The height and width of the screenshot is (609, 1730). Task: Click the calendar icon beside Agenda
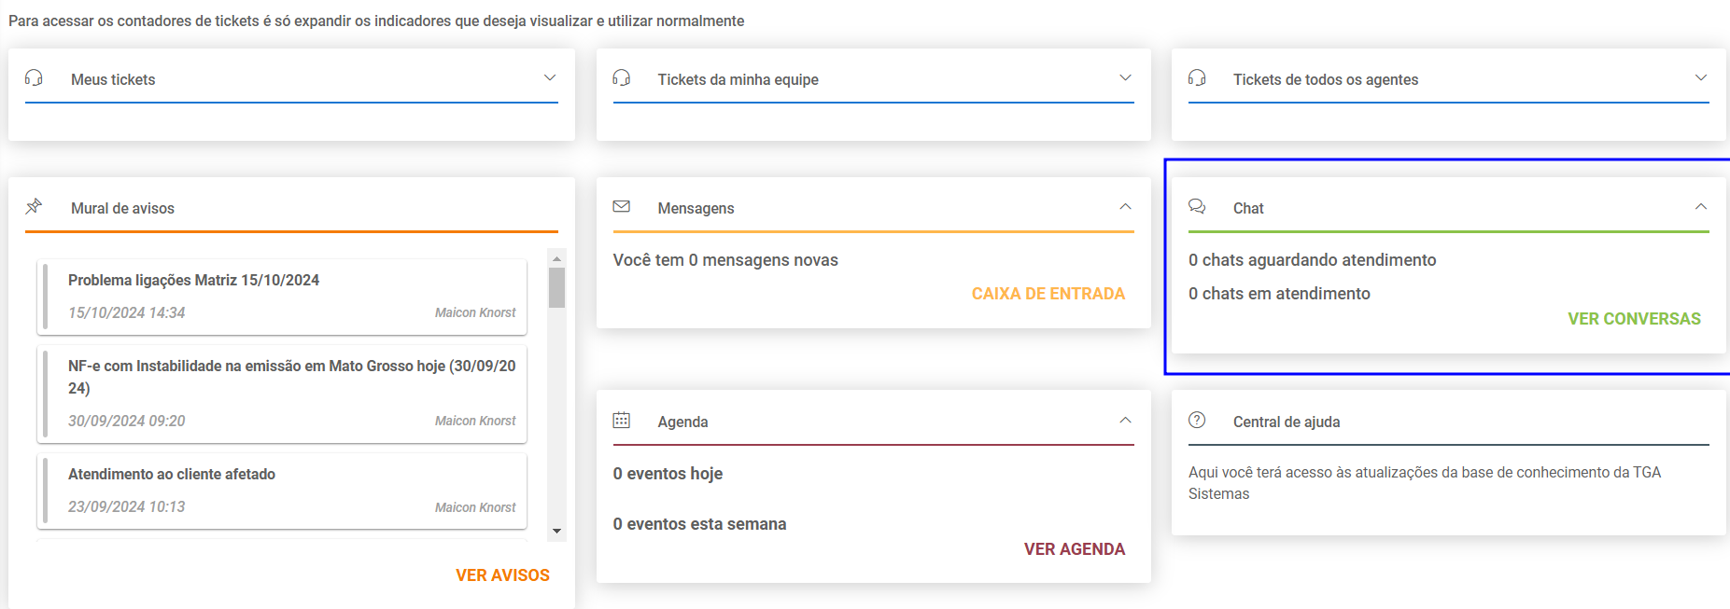pyautogui.click(x=622, y=421)
